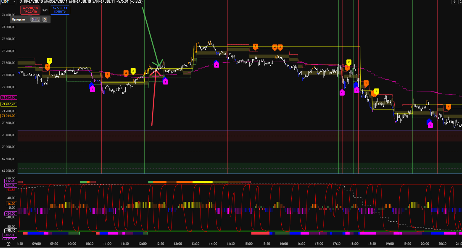Click the 71 654,60 magenta price label
Viewport: 462px width, 248px height.
click(9, 97)
